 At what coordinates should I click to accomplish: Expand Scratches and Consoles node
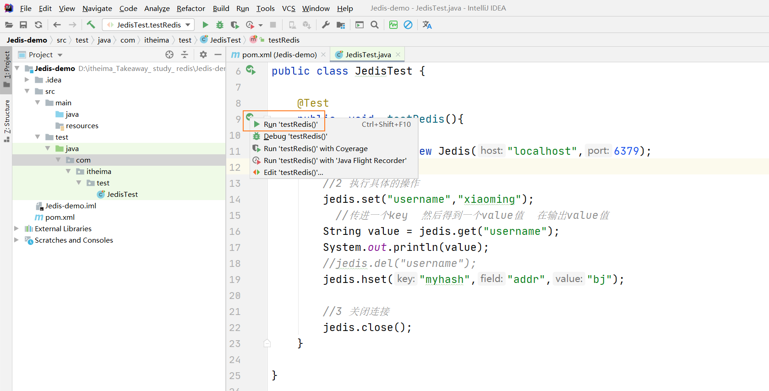pyautogui.click(x=16, y=240)
